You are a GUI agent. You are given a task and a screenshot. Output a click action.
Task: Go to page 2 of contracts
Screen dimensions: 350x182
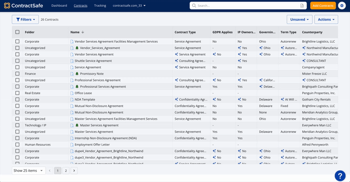[x=66, y=171]
